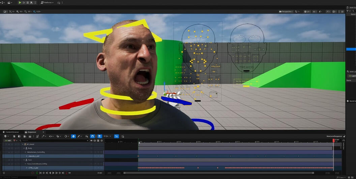356x179 pixels.
Task: Open scale snap value 0.25 dropdown
Action: (x=38, y=11)
